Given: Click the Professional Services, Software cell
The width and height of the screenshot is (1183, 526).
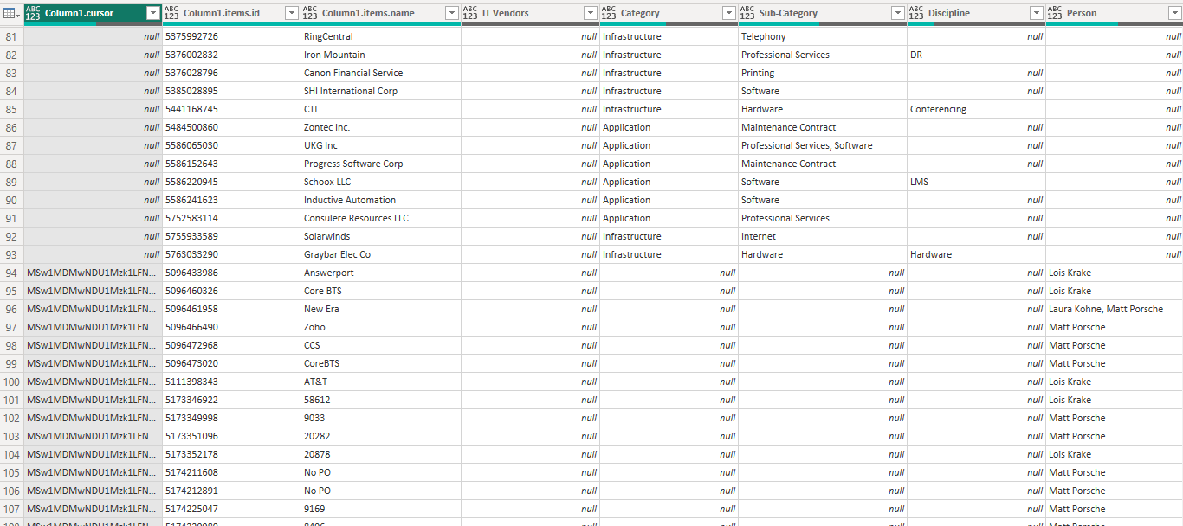Looking at the screenshot, I should coord(823,145).
